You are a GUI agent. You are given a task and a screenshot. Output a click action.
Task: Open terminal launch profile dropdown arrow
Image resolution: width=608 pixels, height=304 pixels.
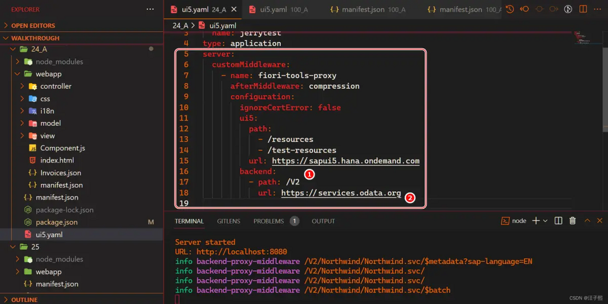tap(545, 220)
